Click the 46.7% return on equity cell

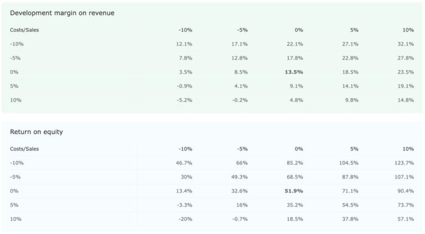pyautogui.click(x=184, y=163)
